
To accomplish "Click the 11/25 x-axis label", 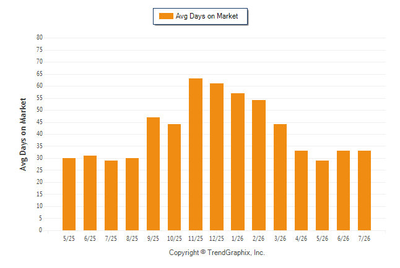I will click(196, 238).
